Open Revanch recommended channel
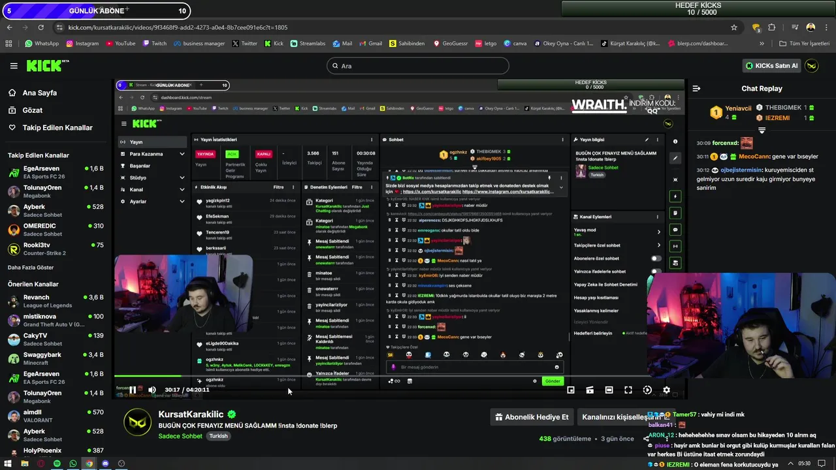Viewport: 836px width, 470px height. [56, 301]
